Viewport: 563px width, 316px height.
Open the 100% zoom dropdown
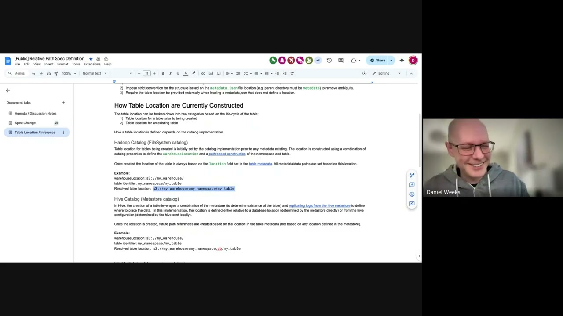coord(69,74)
